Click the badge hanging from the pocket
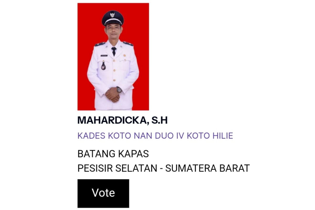Viewport: 315px width, 210px height. click(x=103, y=66)
